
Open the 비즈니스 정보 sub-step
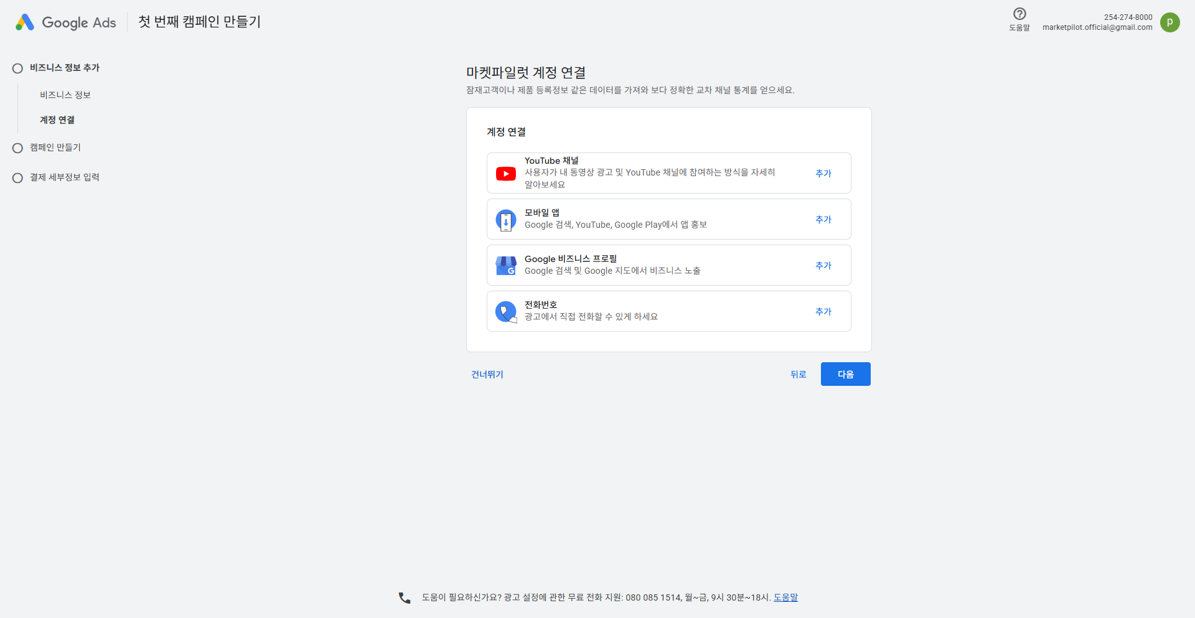pyautogui.click(x=65, y=95)
